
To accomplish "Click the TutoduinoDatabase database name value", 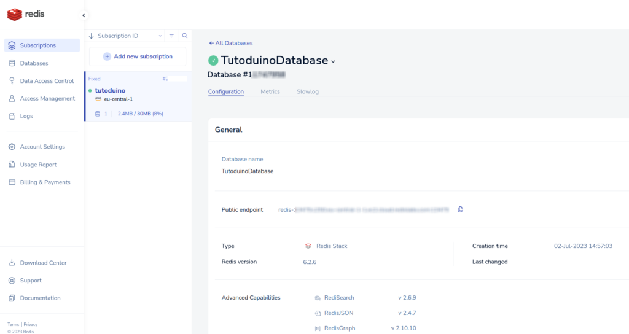I will coord(248,171).
